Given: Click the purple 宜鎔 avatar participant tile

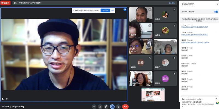Looking at the screenshot, I should point(165,78).
